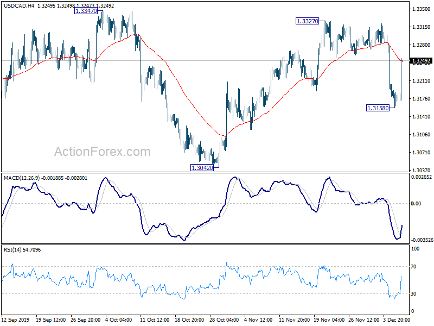Viewport: 434px width, 326px height.
Task: Click the 4 Oct 04:00 time label
Action: [119, 320]
